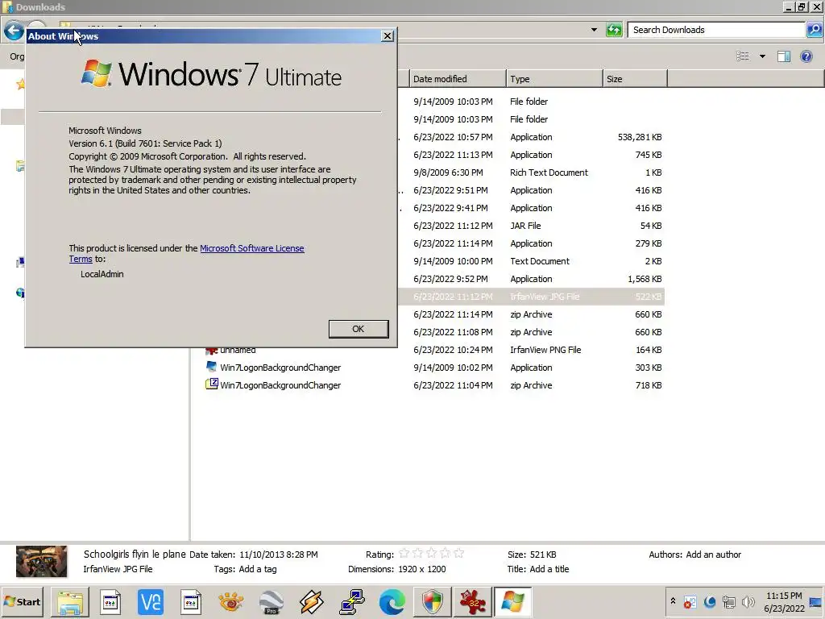Click the Back arrow in Downloads window
This screenshot has height=619, width=825.
coord(14,30)
